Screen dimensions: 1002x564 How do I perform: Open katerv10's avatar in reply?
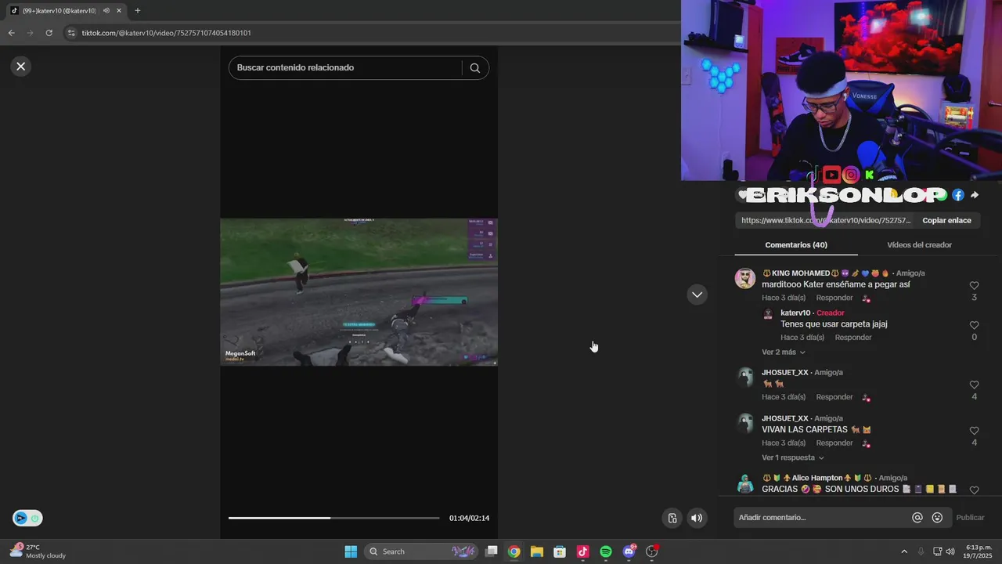tap(768, 313)
